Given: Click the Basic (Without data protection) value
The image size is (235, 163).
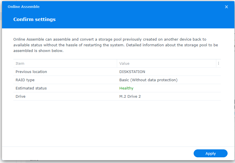Looking at the screenshot, I should (148, 80).
